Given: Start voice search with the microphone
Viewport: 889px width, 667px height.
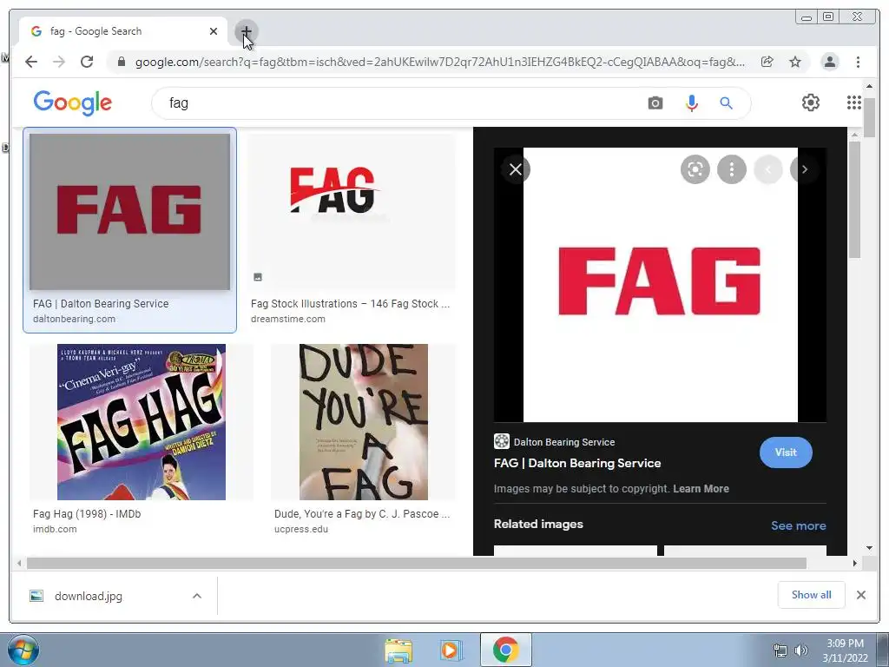Looking at the screenshot, I should click(x=691, y=102).
